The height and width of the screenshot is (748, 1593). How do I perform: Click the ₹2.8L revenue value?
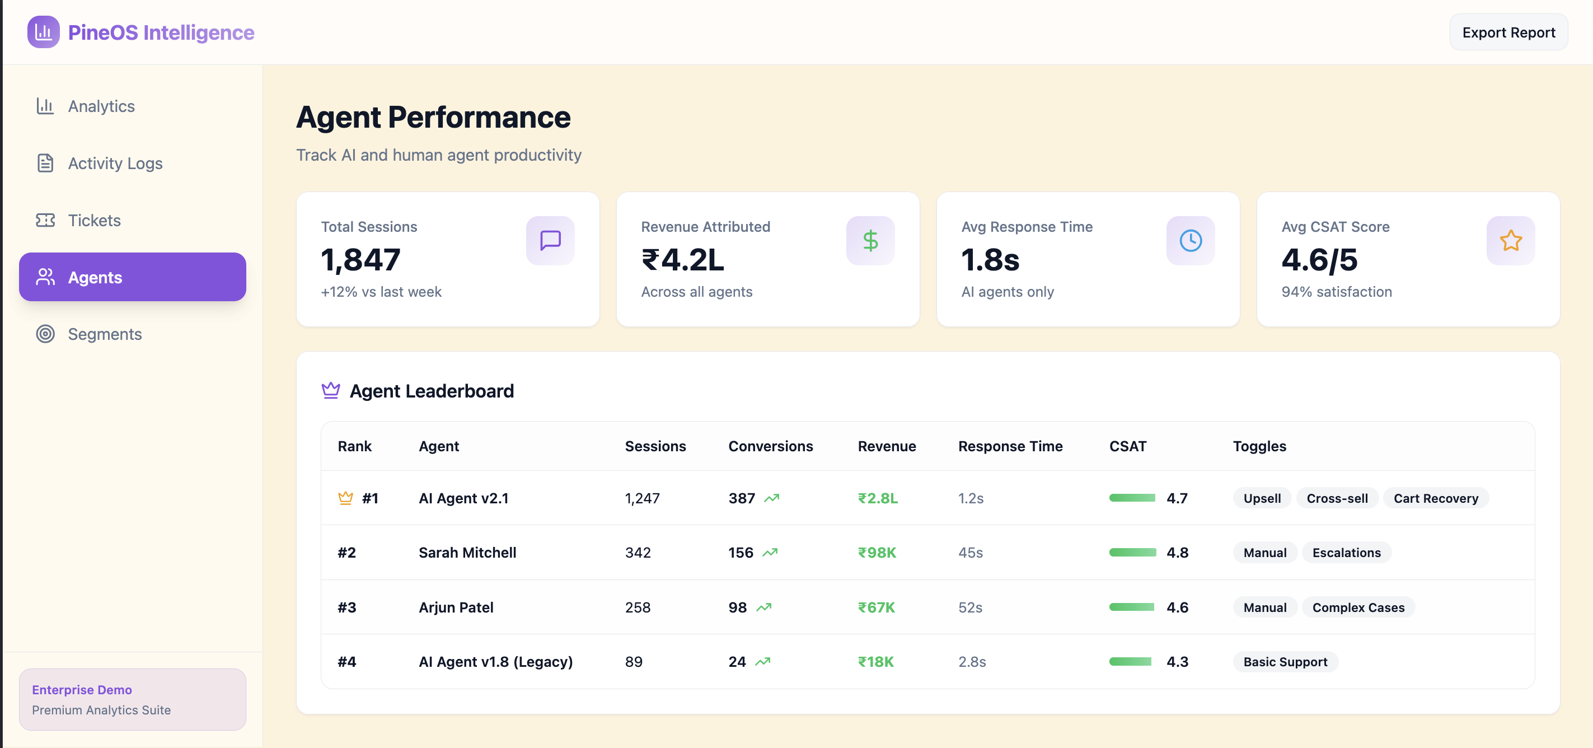coord(878,498)
